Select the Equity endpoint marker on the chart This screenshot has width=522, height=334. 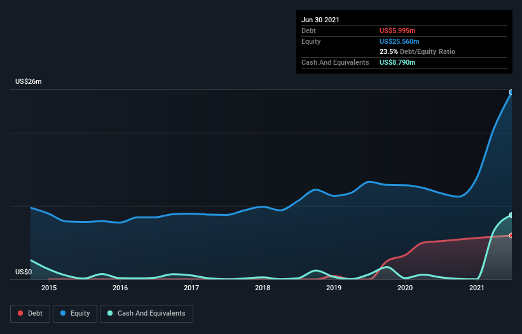coord(512,92)
